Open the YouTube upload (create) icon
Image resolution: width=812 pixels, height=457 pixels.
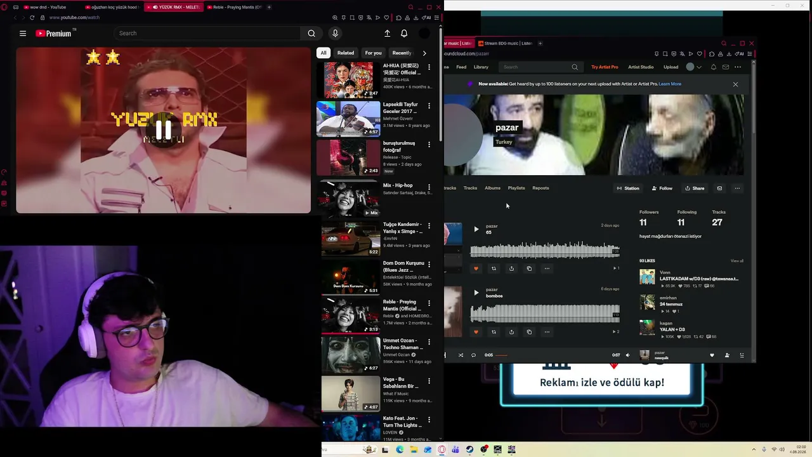point(387,34)
